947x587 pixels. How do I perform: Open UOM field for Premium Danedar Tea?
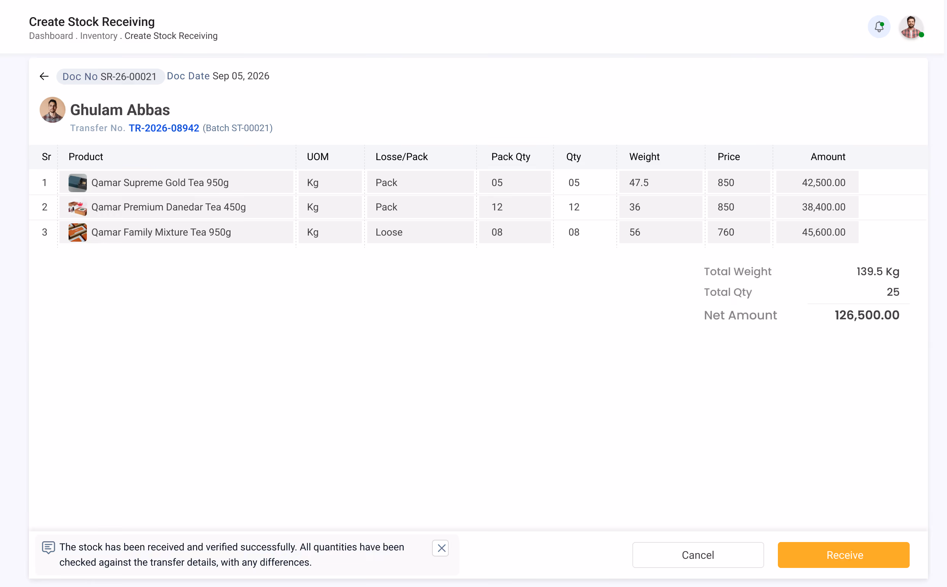pyautogui.click(x=330, y=207)
